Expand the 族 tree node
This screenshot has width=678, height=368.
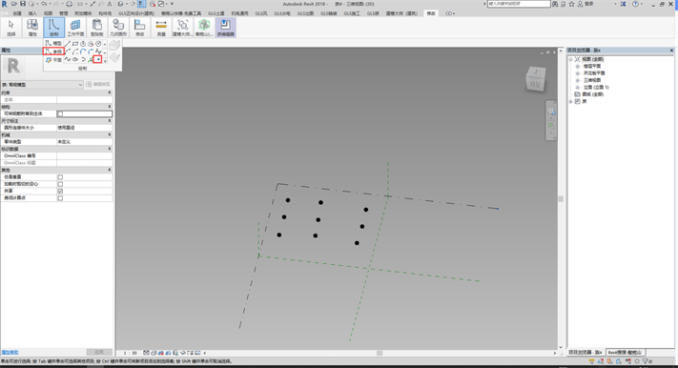(x=571, y=101)
